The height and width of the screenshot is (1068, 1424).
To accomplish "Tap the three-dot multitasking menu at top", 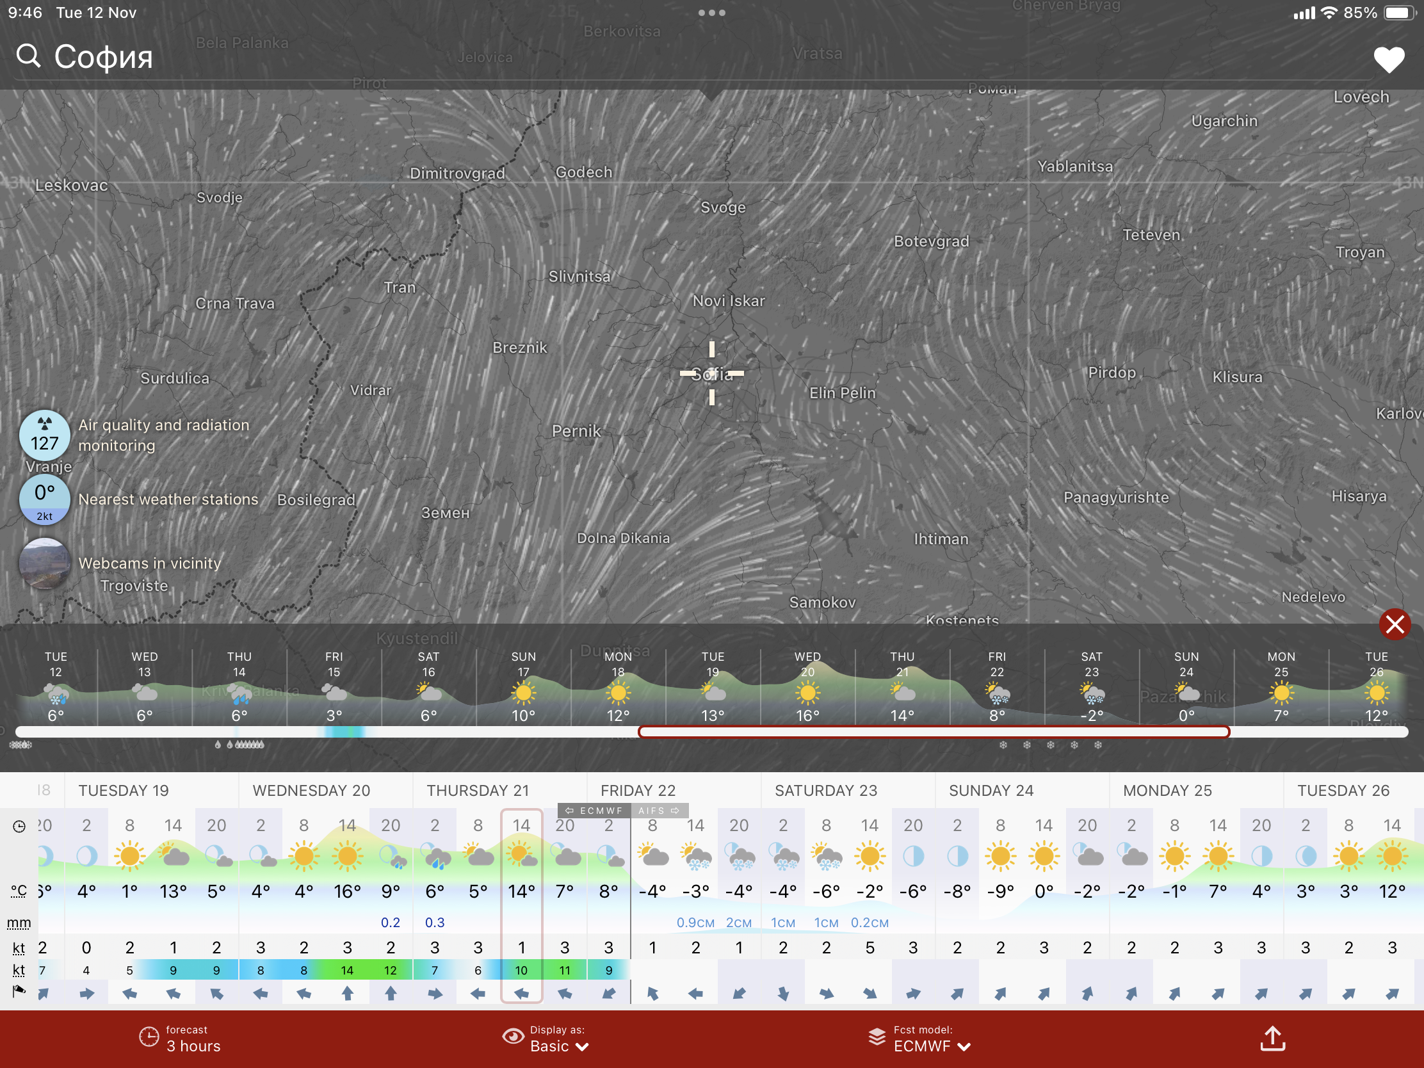I will coord(712,13).
